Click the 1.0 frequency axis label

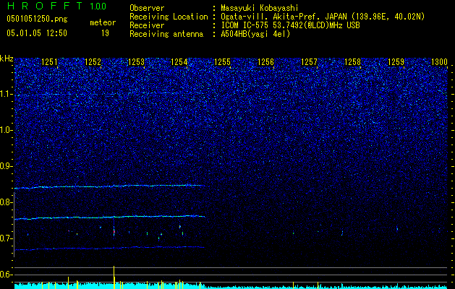6,131
